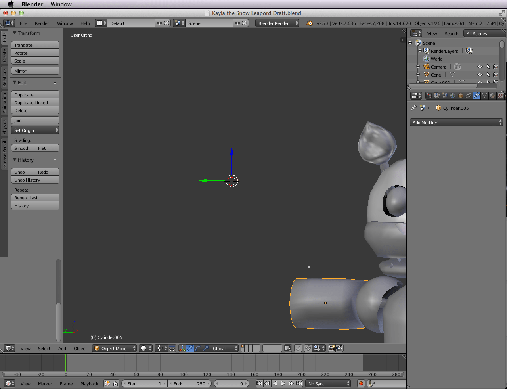Viewport: 507px width, 389px height.
Task: Select the rotate manipulator arc icon
Action: pyautogui.click(x=198, y=348)
